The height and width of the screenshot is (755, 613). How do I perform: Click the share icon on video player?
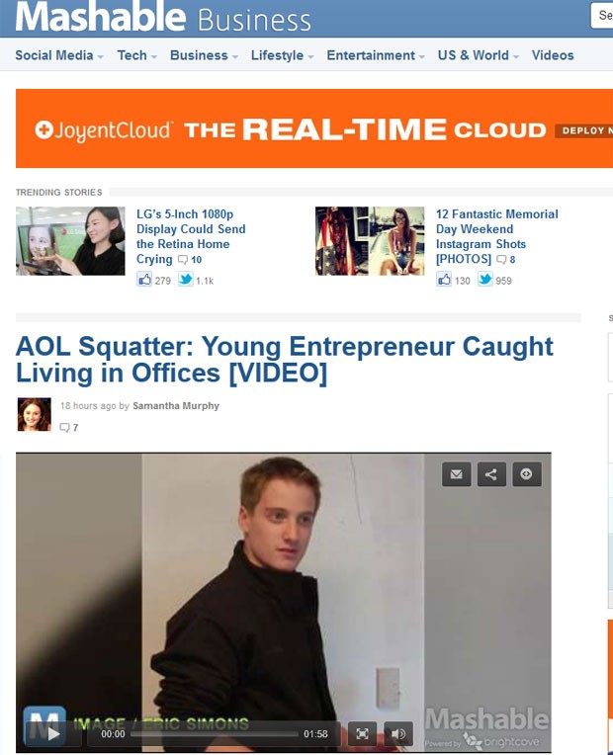(491, 474)
